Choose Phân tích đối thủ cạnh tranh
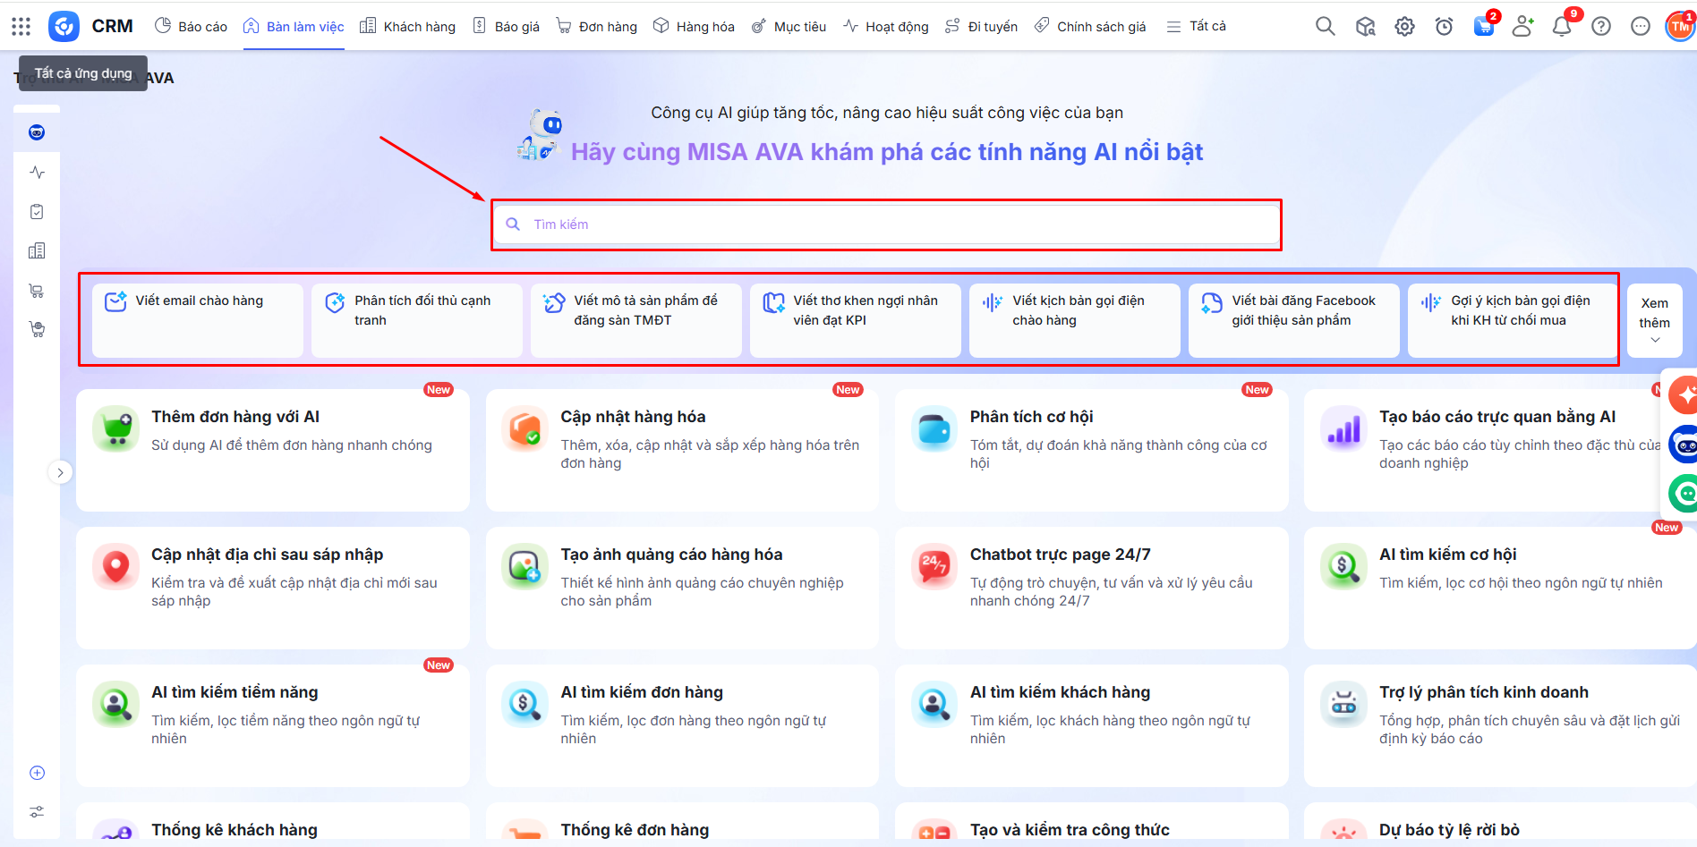Image resolution: width=1697 pixels, height=847 pixels. click(x=417, y=320)
